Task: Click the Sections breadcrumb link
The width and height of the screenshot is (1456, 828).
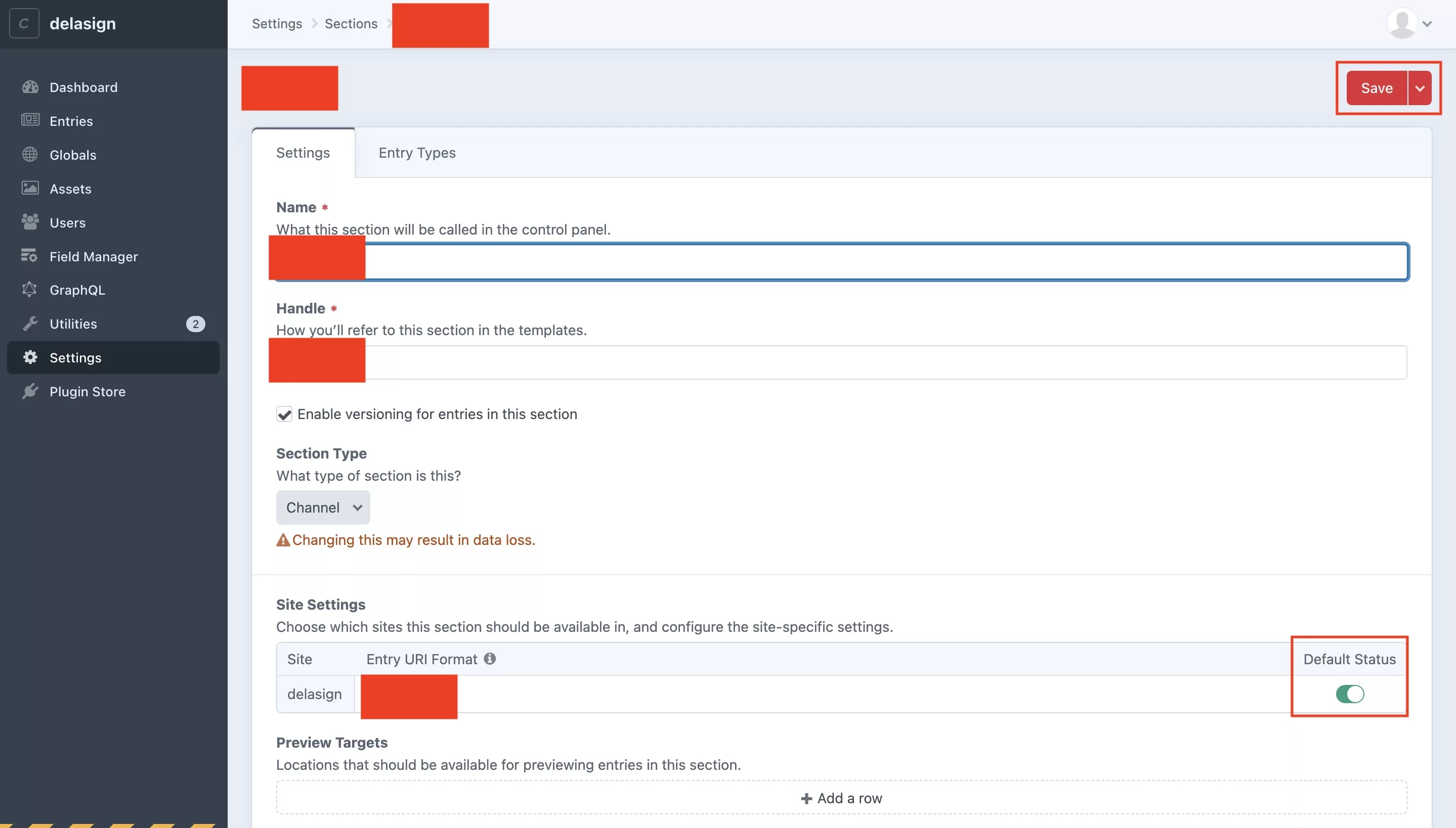Action: (351, 23)
